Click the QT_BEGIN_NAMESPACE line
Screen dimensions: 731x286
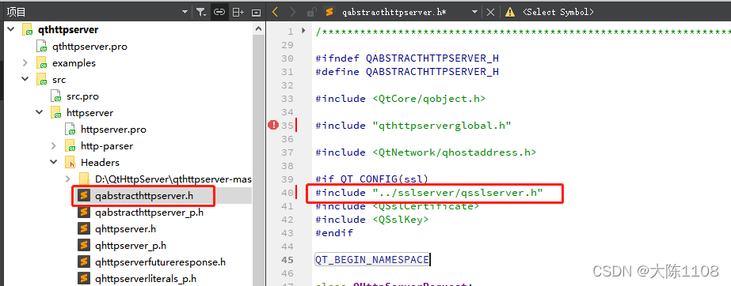pos(372,259)
